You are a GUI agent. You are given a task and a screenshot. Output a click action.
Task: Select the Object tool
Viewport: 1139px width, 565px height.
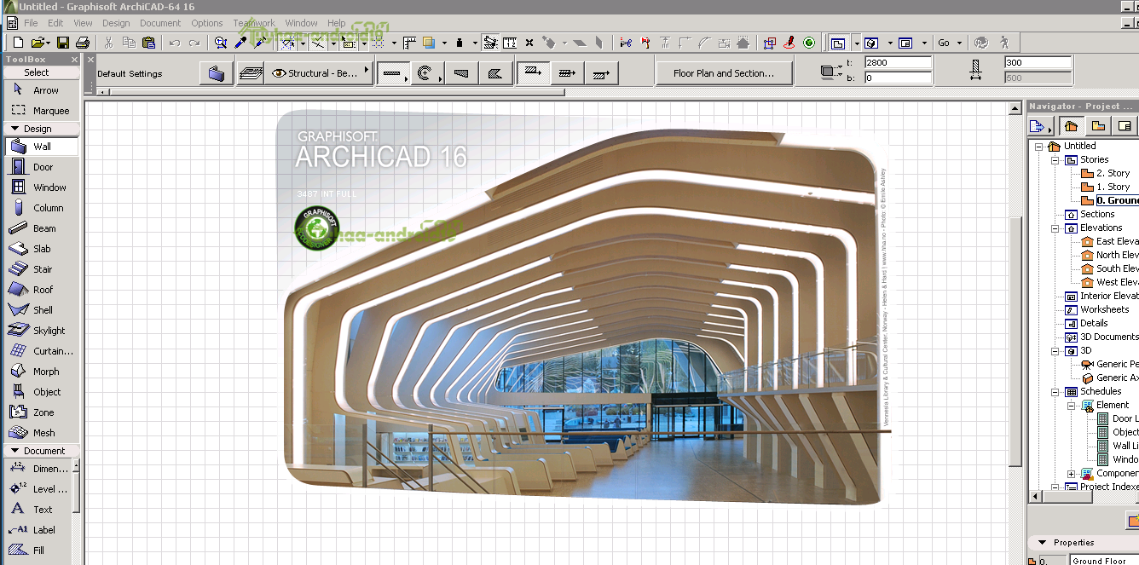(41, 392)
